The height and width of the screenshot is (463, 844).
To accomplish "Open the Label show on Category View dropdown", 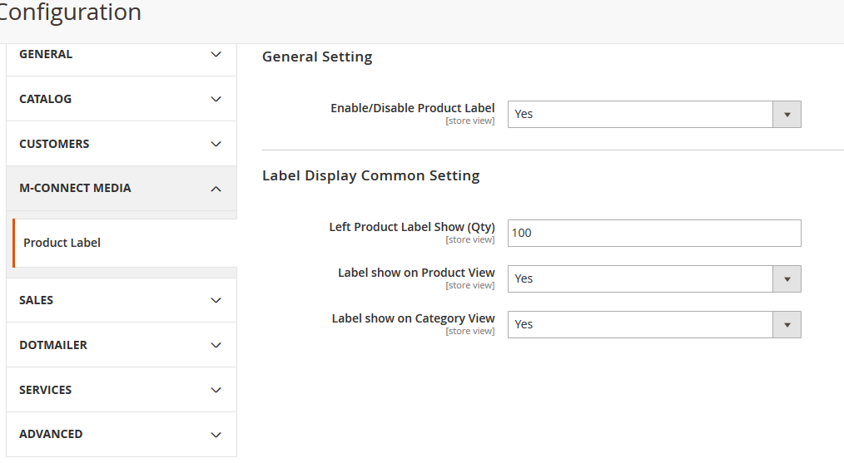I will 653,325.
